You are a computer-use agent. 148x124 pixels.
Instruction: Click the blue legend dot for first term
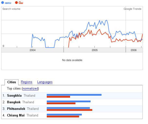(x=3, y=3)
